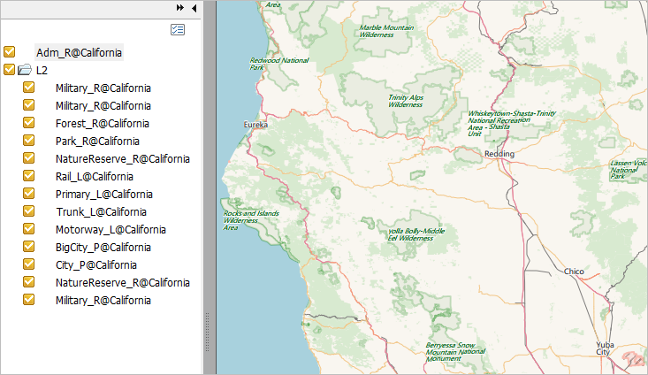Select the Park_R@California layer
This screenshot has width=648, height=375.
[x=97, y=141]
